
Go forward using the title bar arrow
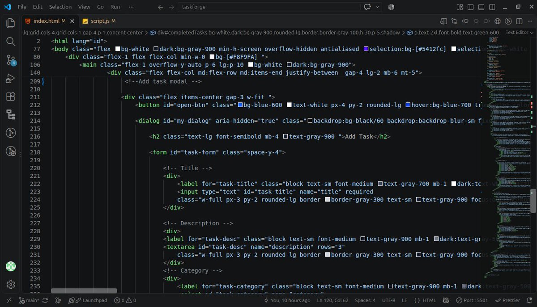pyautogui.click(x=172, y=7)
